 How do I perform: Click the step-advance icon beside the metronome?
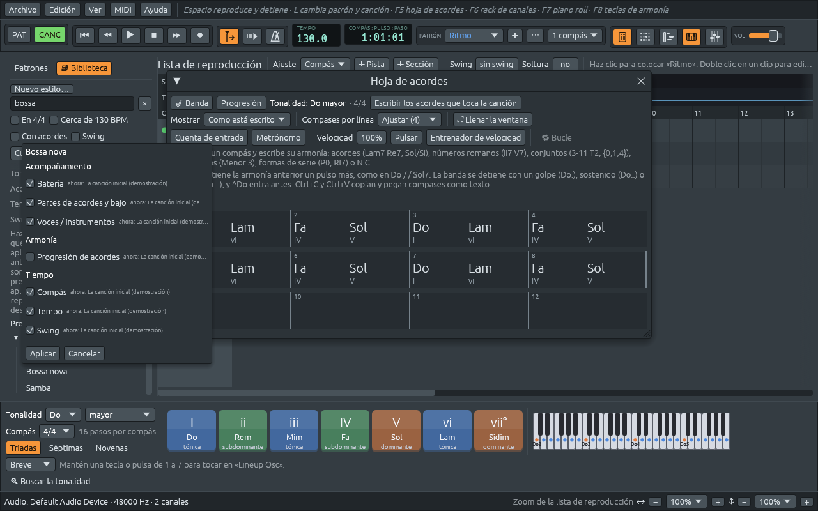point(252,36)
